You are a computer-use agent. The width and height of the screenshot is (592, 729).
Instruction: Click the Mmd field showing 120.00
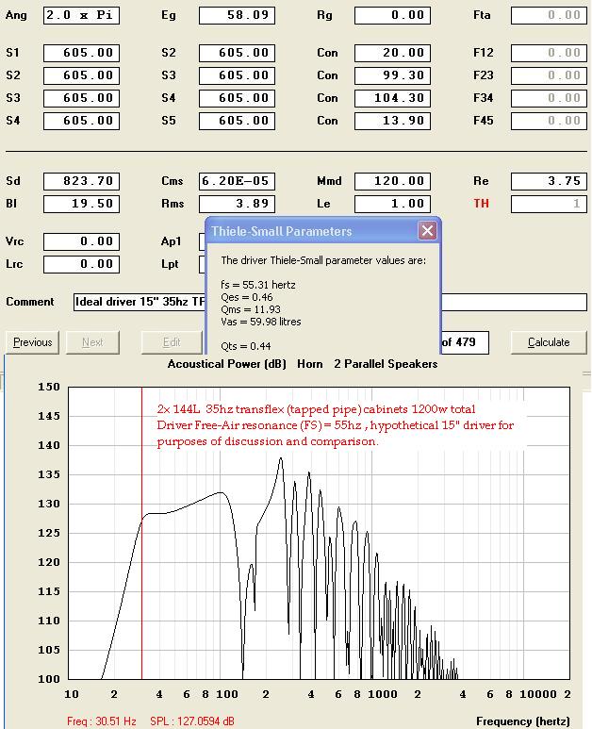[393, 181]
